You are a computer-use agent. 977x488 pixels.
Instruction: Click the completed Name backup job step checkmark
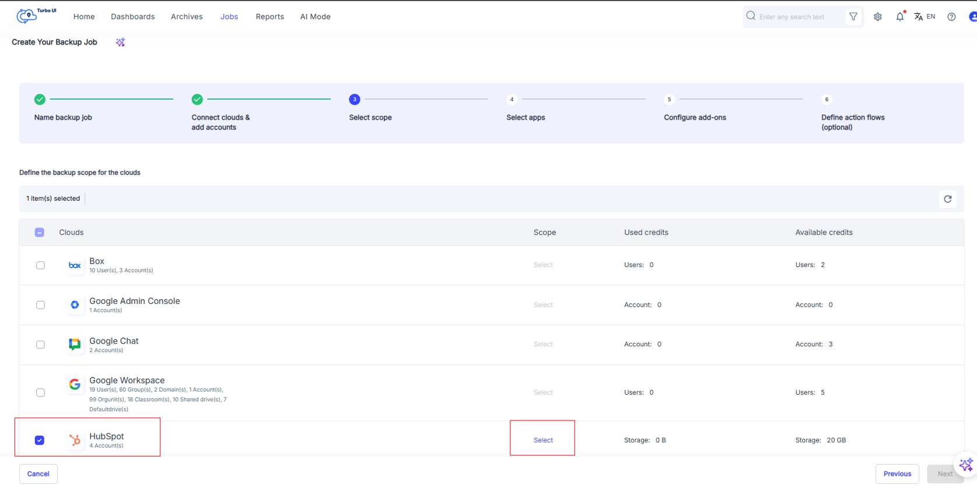(x=40, y=100)
